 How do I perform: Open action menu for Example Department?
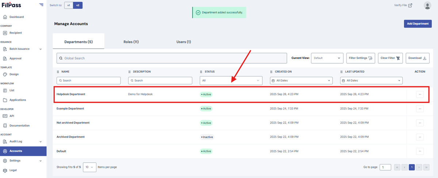[420, 108]
